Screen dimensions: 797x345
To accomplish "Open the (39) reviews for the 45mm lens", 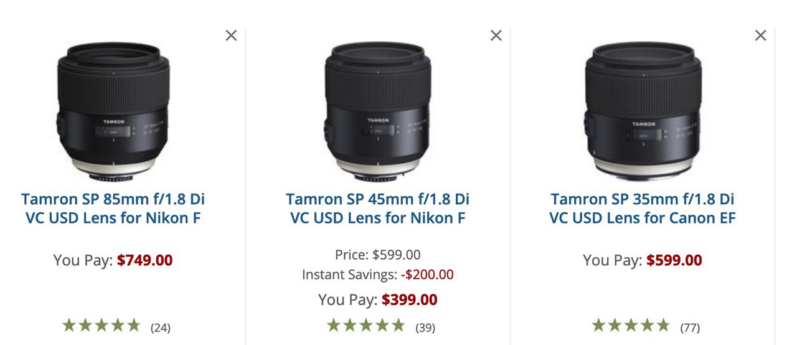I will pos(425,327).
